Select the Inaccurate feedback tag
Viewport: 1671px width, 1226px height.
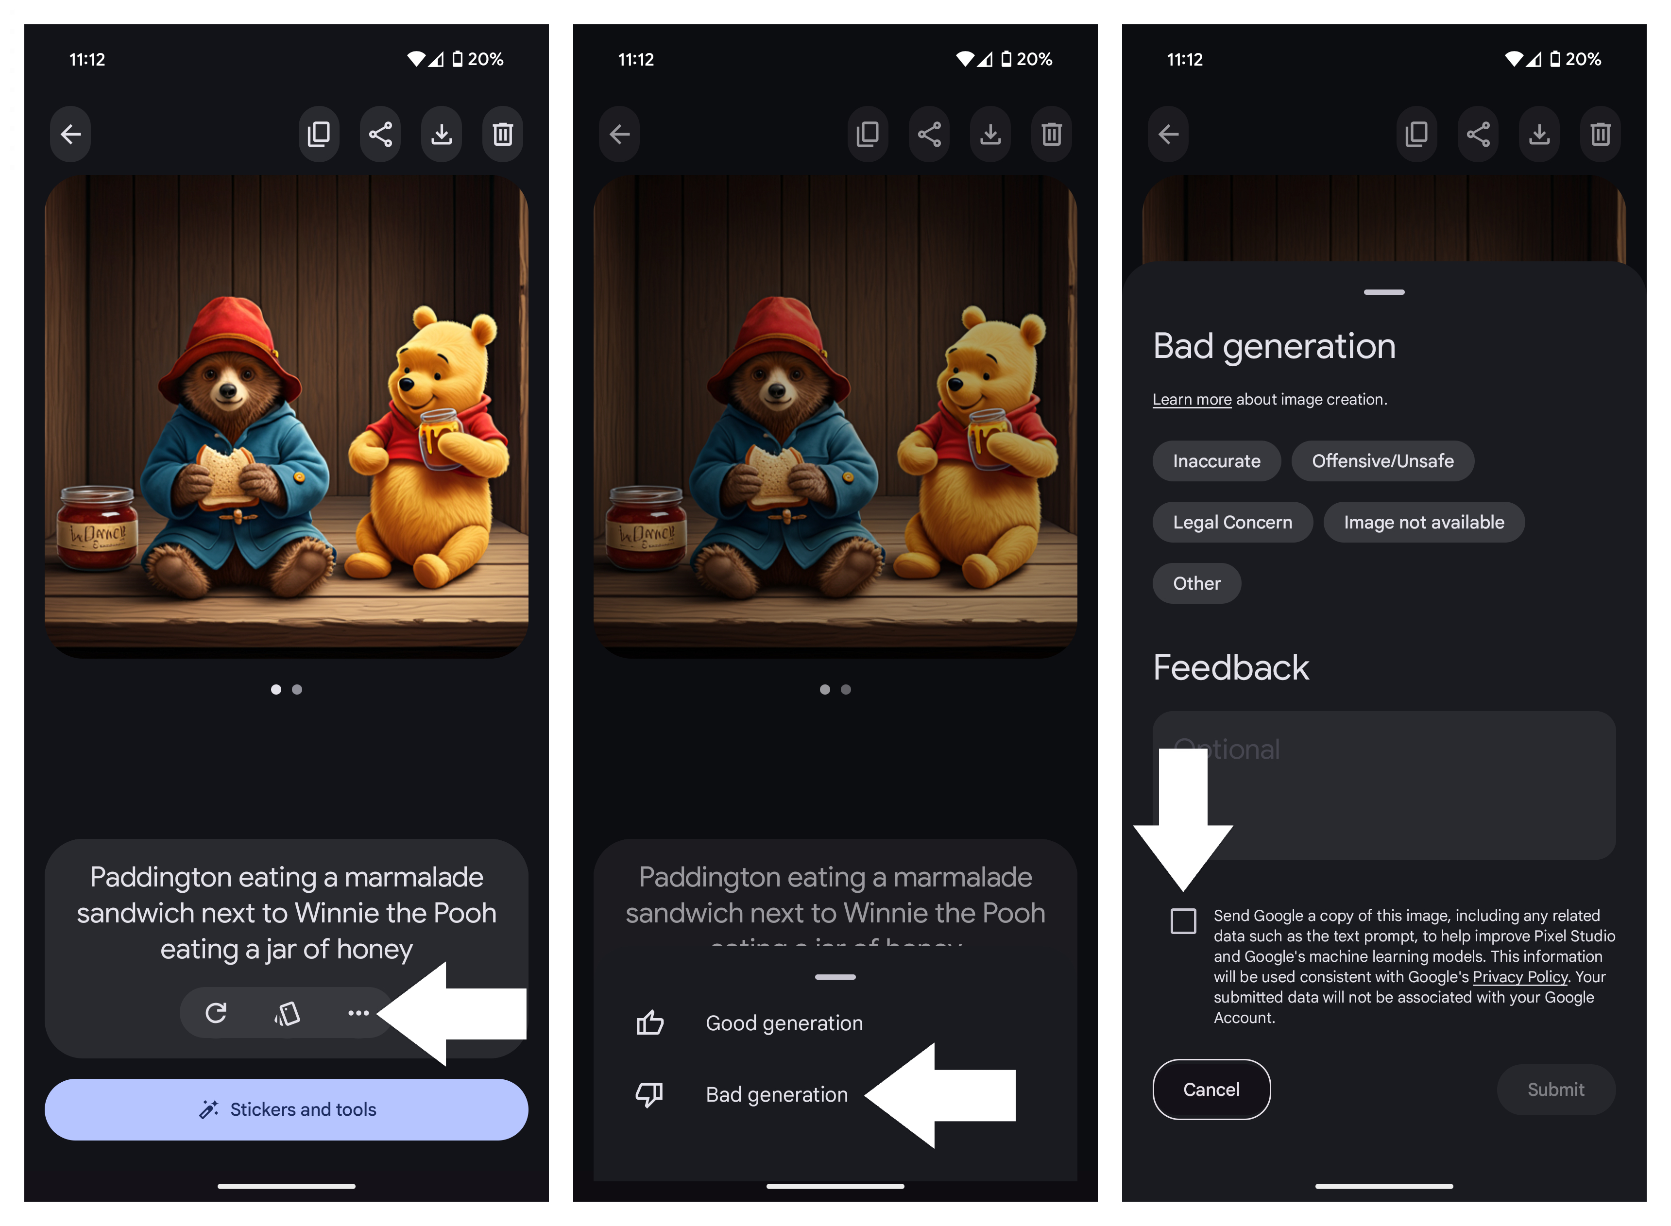[x=1216, y=460]
